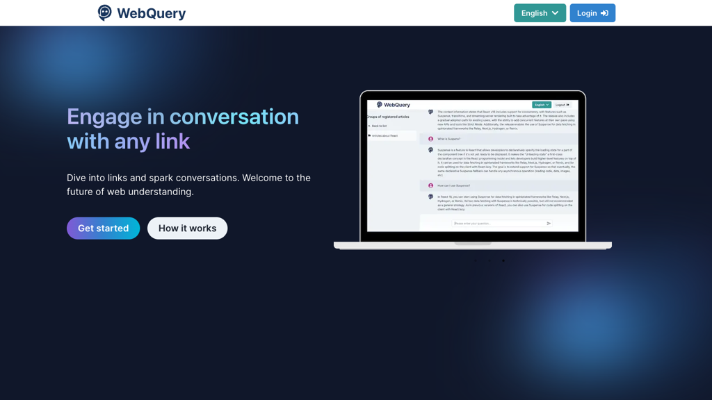Click the small WebQuery logo inside laptop preview
The image size is (712, 400).
pos(380,105)
